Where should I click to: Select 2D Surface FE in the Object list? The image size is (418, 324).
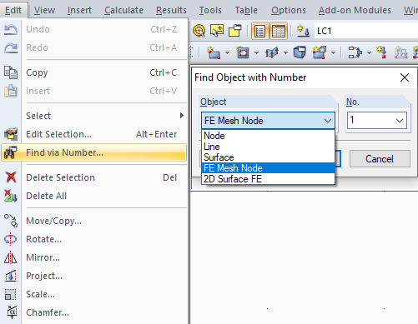pyautogui.click(x=268, y=179)
